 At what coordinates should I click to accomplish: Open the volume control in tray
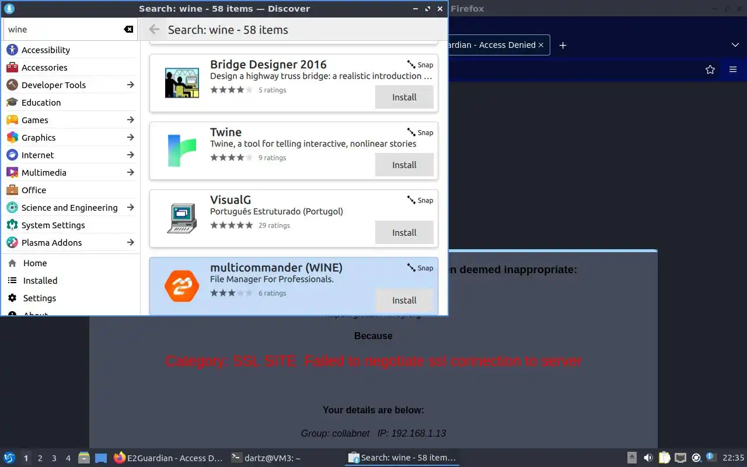point(648,458)
